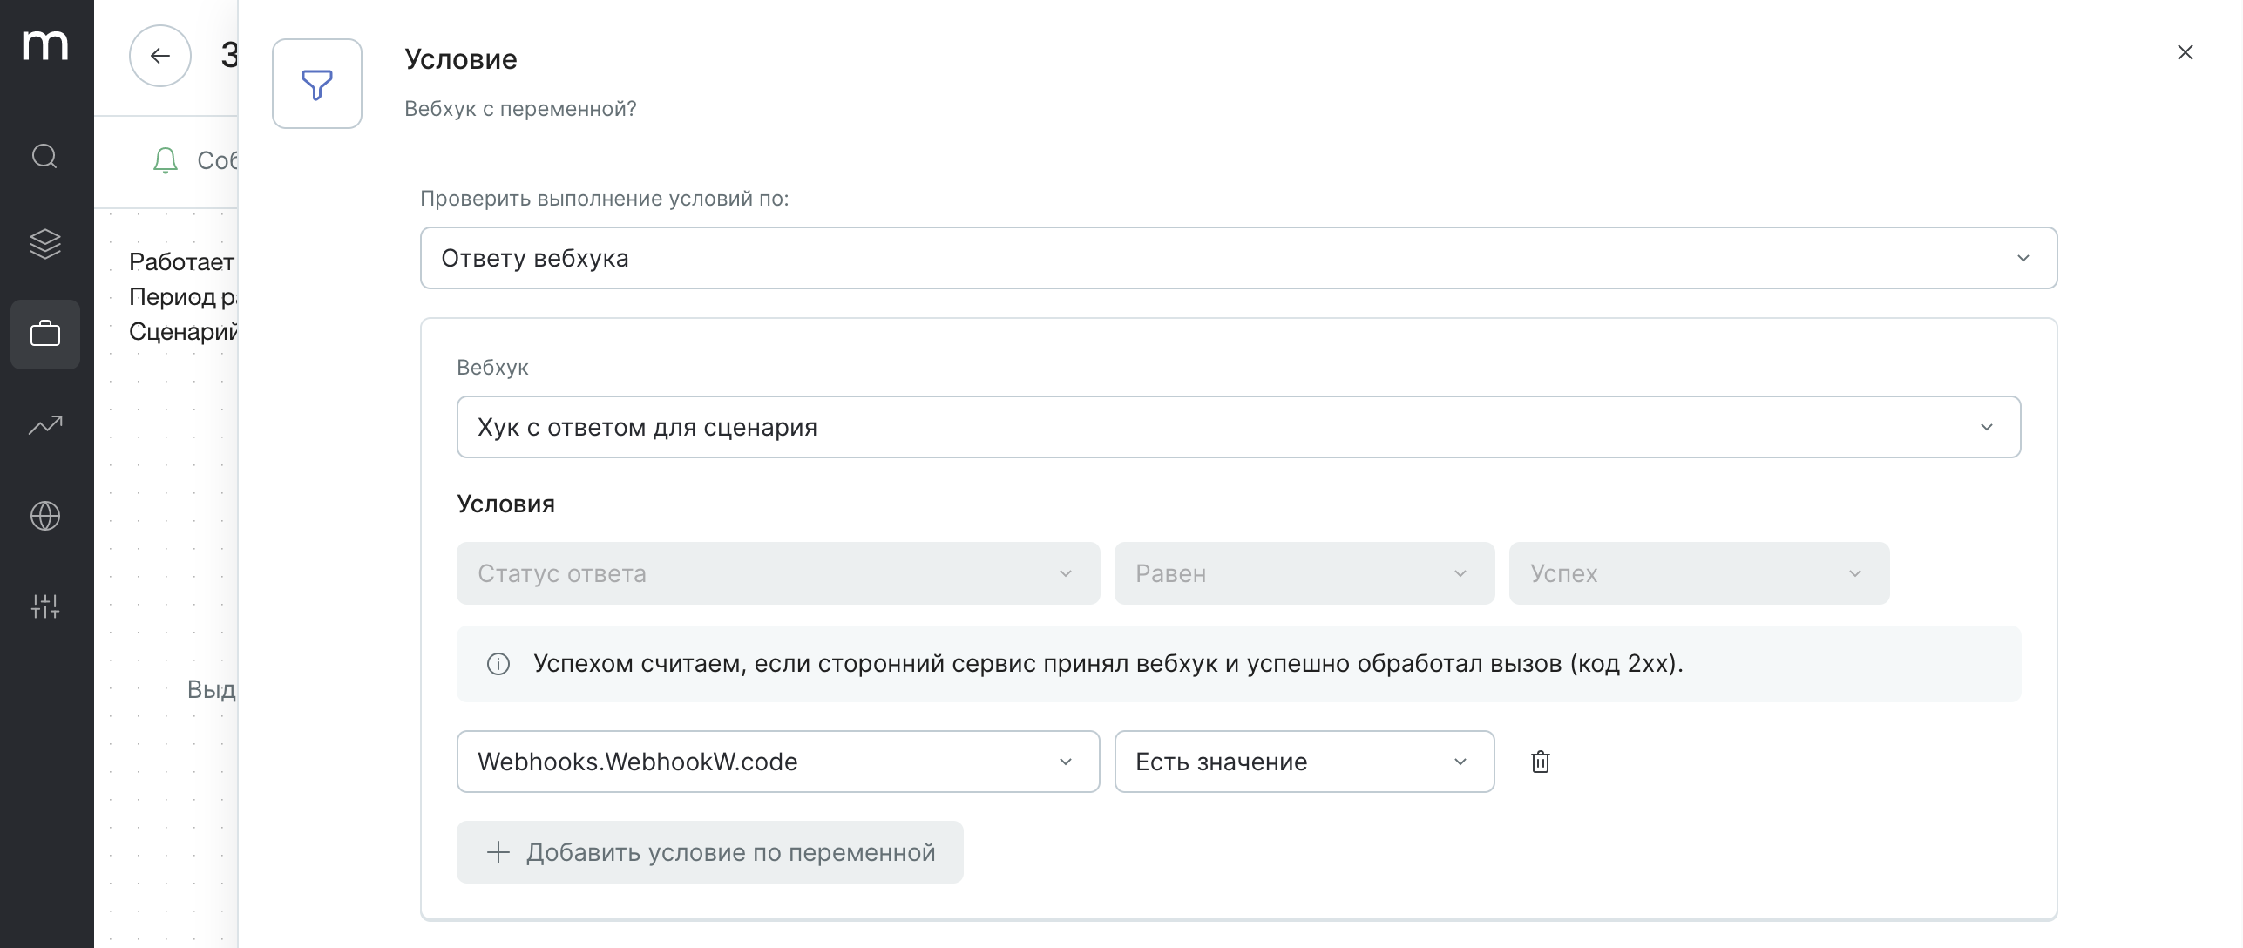
Task: Click the Условия section heading
Action: click(505, 504)
